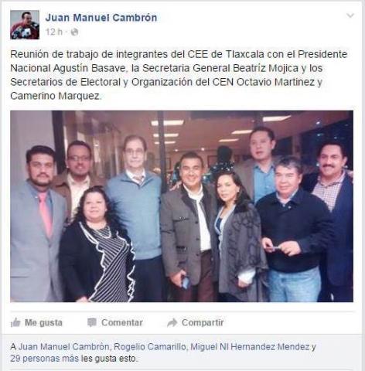Click the woman in striped blouse in photo
Screen dimensions: 365x371
click(x=98, y=245)
